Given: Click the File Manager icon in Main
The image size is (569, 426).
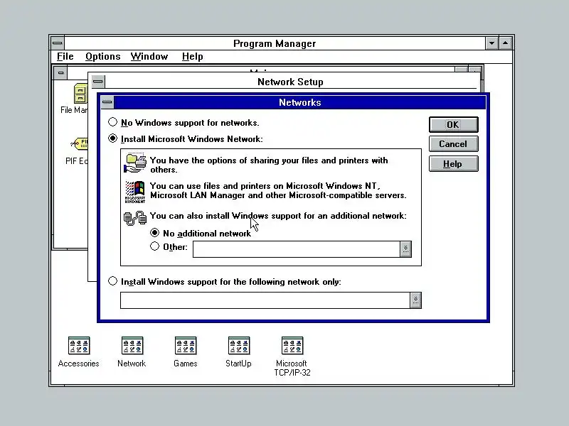Looking at the screenshot, I should click(80, 94).
